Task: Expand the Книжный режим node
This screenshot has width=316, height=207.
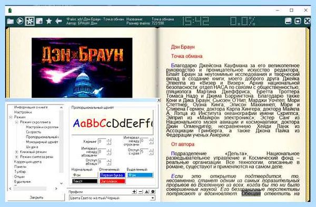Action: [17, 152]
